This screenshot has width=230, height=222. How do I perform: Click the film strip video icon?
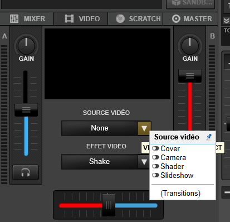click(69, 18)
